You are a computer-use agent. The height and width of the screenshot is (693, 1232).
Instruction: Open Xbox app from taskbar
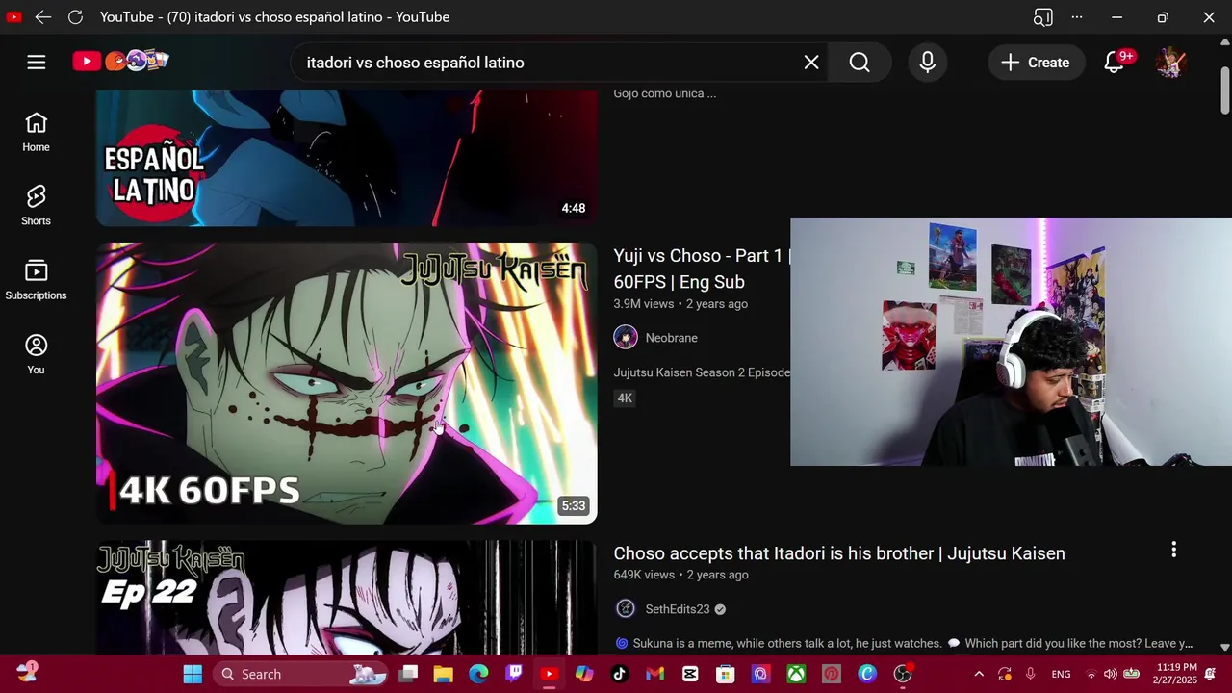pos(796,674)
